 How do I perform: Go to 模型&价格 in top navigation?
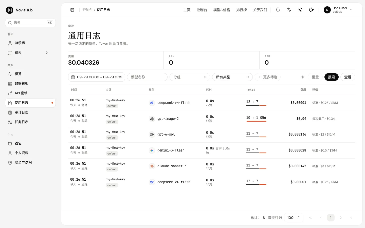222,10
